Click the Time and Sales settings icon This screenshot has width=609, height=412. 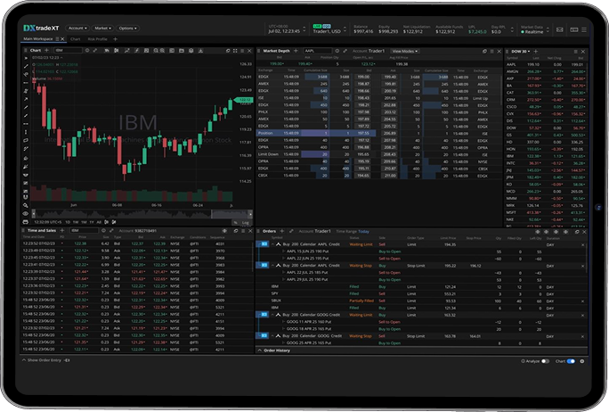224,231
